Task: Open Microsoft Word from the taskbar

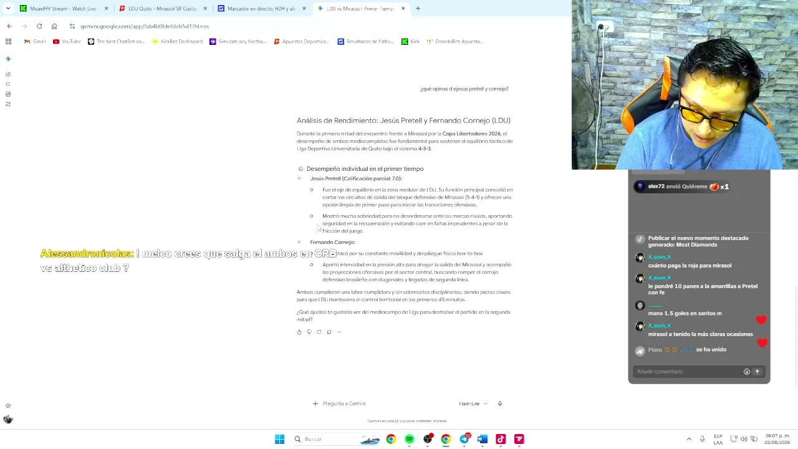Action: (483, 439)
